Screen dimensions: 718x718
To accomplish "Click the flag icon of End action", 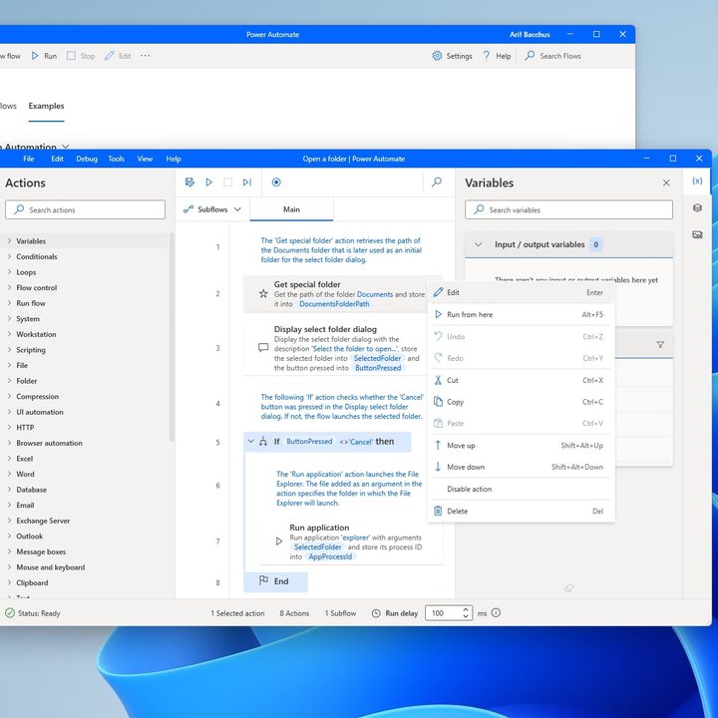I will coord(263,580).
